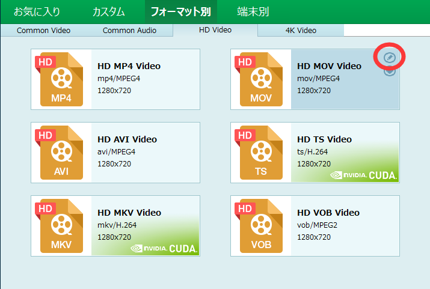Screen dimensions: 430x289
Task: Pick the HD TS file icon
Action: click(259, 153)
